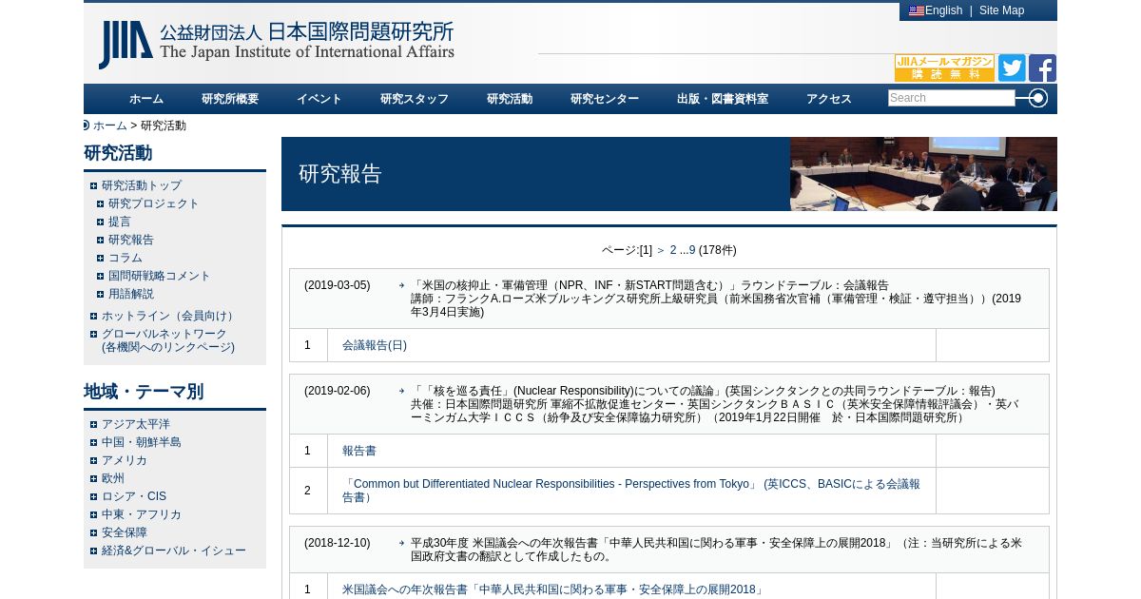Click the US flag icon beside English
Viewport: 1141px width, 599px height.
(x=917, y=11)
